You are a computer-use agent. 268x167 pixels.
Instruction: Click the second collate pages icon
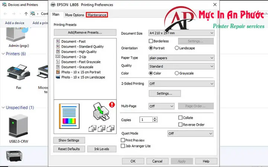tap(101, 128)
